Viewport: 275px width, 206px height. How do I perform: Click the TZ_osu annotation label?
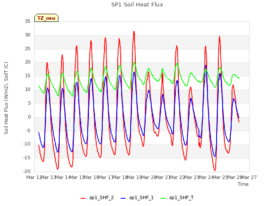point(46,18)
